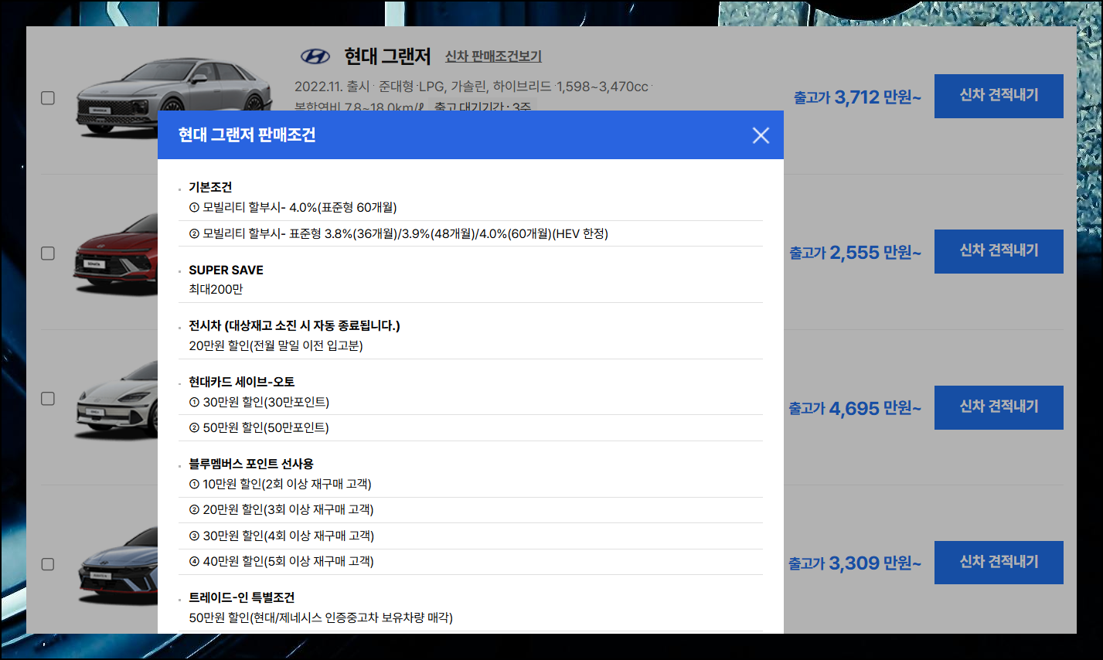Click 신차 견적내기 for the 3,712 만원 car
This screenshot has width=1103, height=660.
[999, 96]
